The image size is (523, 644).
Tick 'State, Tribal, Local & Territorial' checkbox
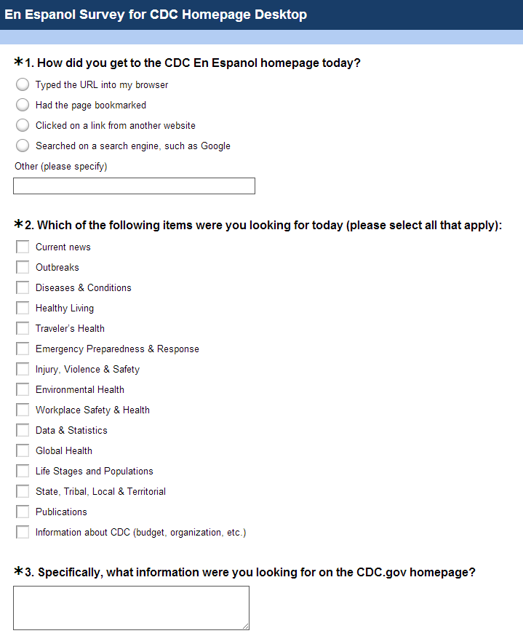(x=23, y=491)
